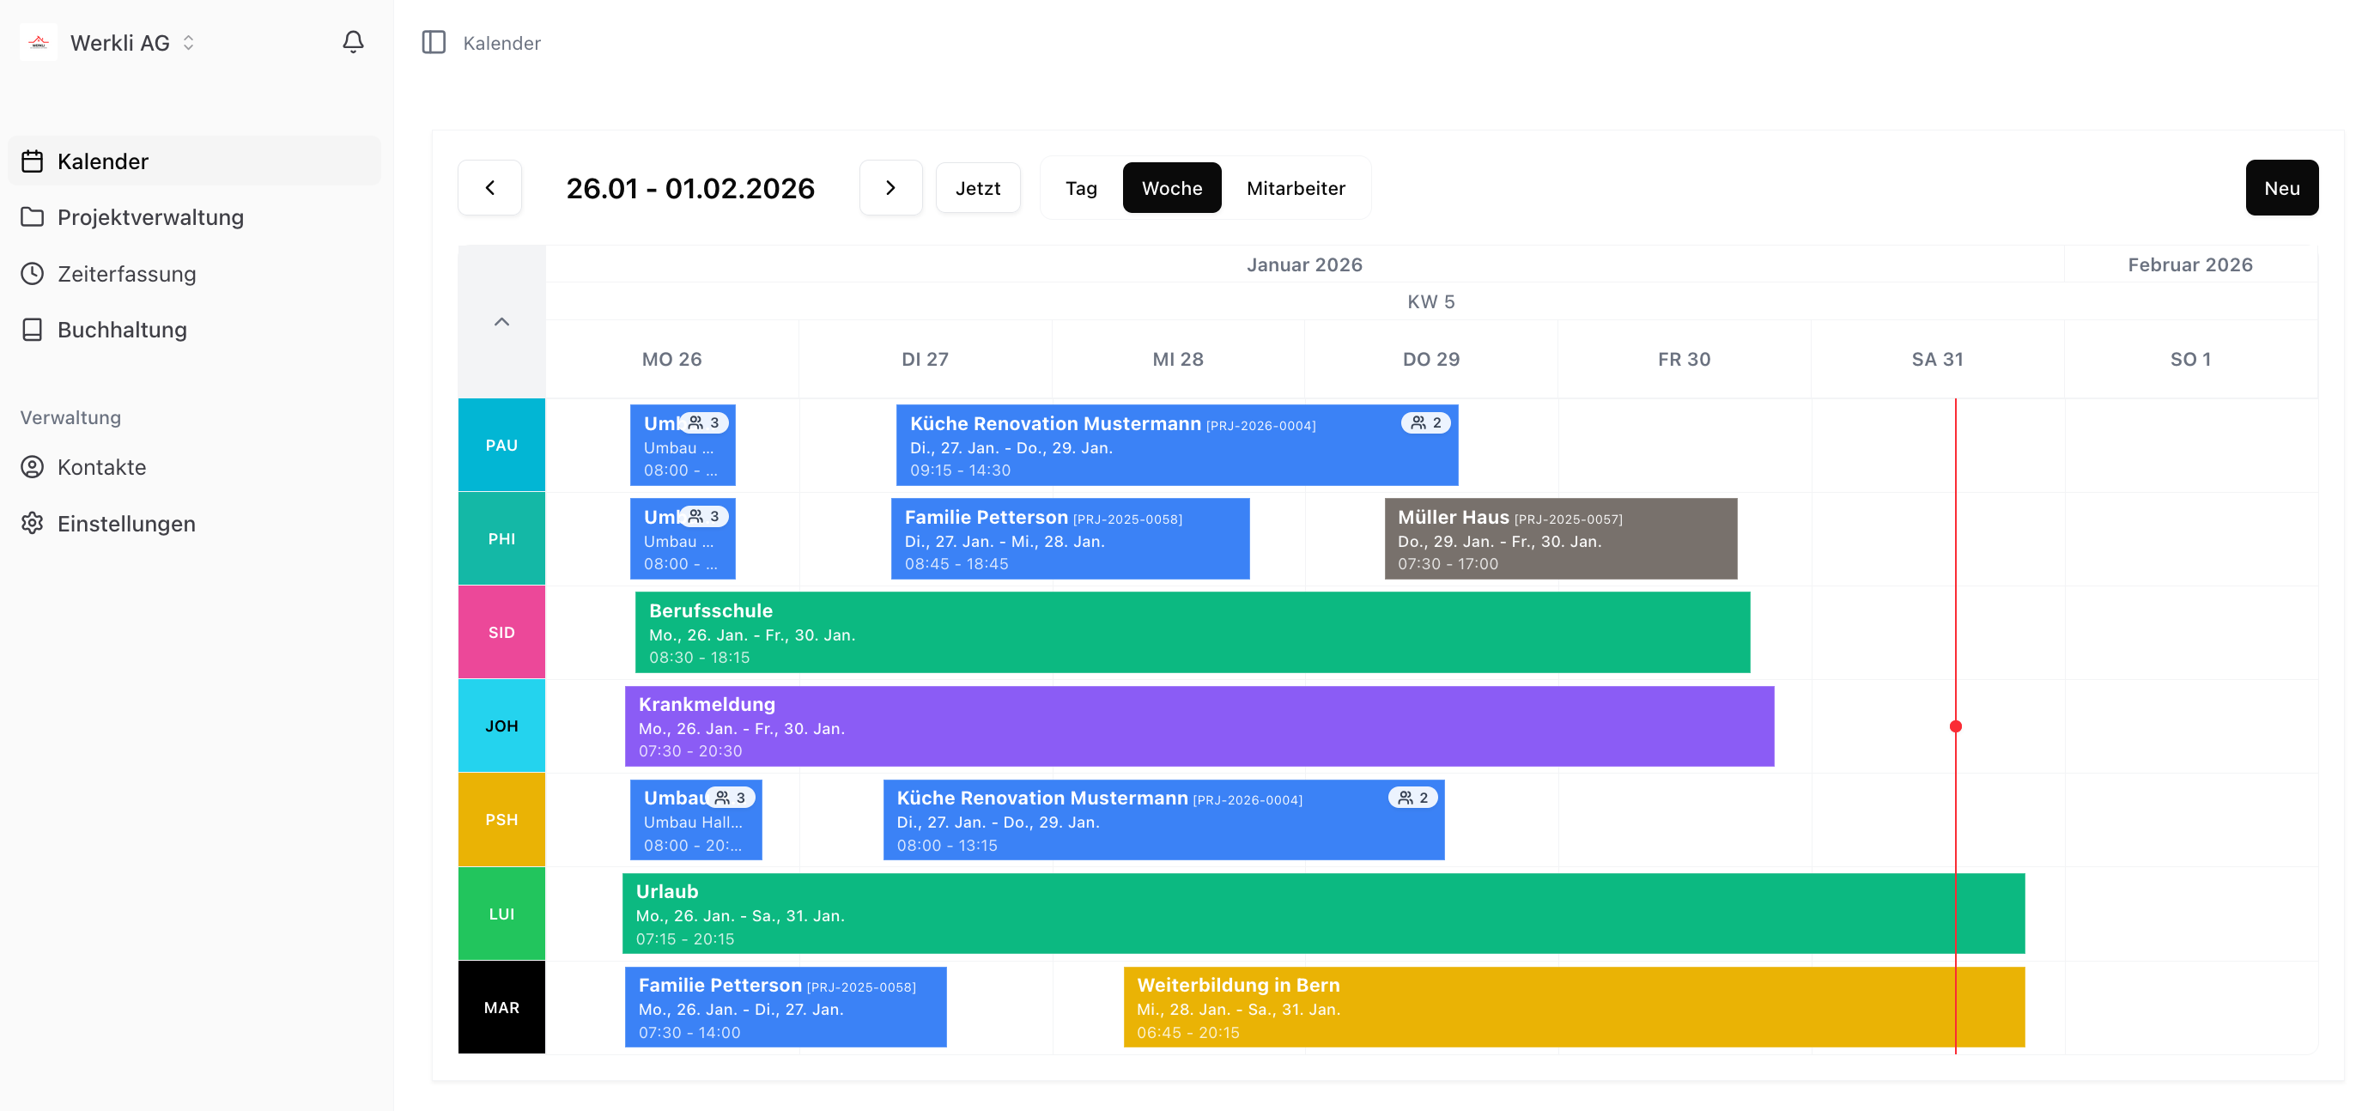Screen dimensions: 2368x1111
Task: Click the Projektverwaltung folder icon
Action: click(x=32, y=217)
